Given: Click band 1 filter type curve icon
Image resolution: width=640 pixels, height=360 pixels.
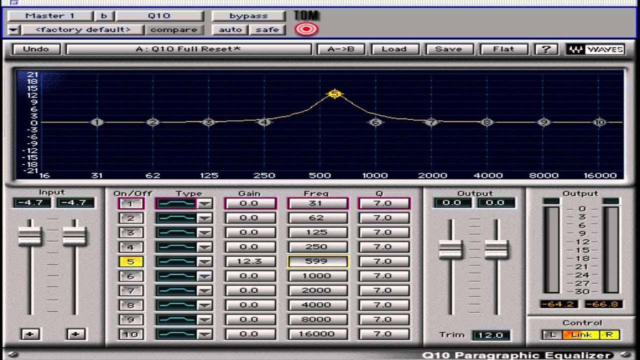Looking at the screenshot, I should coord(176,203).
